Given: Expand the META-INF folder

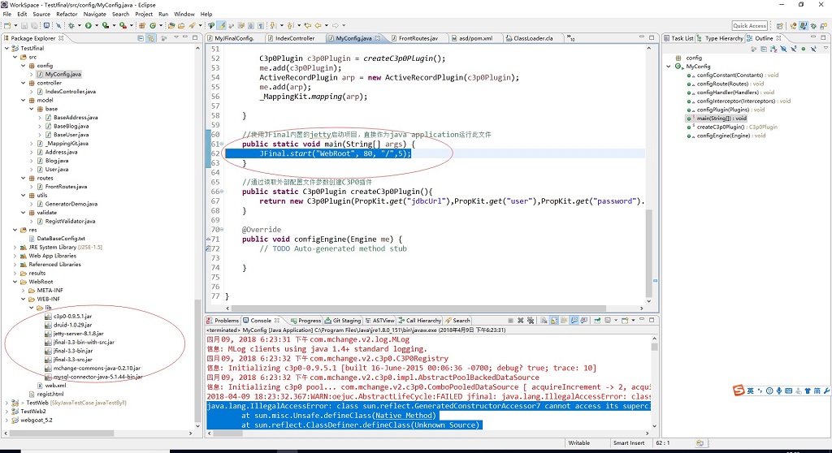Looking at the screenshot, I should (24, 291).
